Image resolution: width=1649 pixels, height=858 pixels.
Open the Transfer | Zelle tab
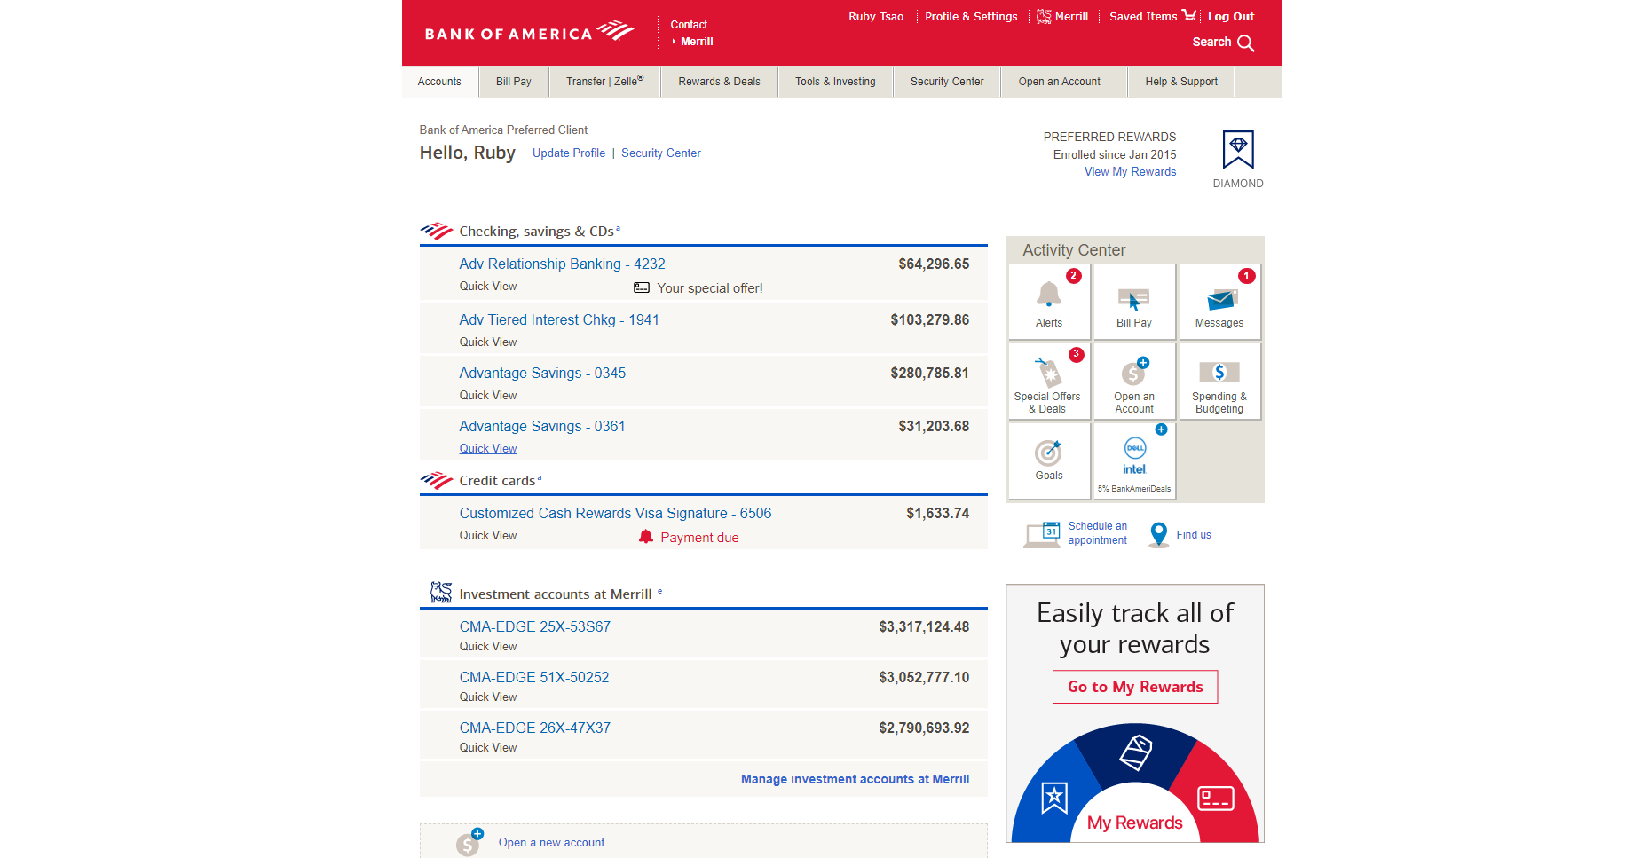[x=605, y=82]
